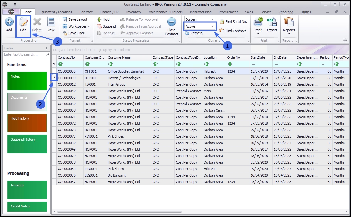Image resolution: width=351 pixels, height=217 pixels.
Task: Click the horizontal scrollbar of the grid
Action: coord(119,211)
